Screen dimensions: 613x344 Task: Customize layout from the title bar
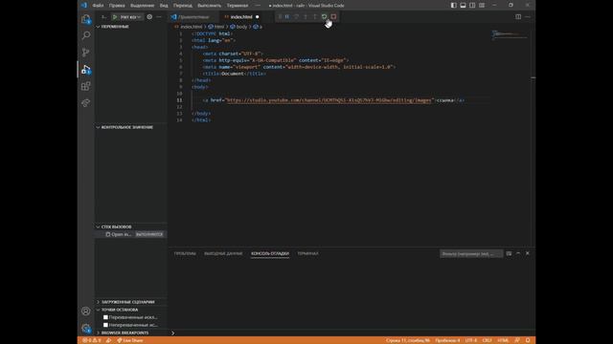pos(482,6)
